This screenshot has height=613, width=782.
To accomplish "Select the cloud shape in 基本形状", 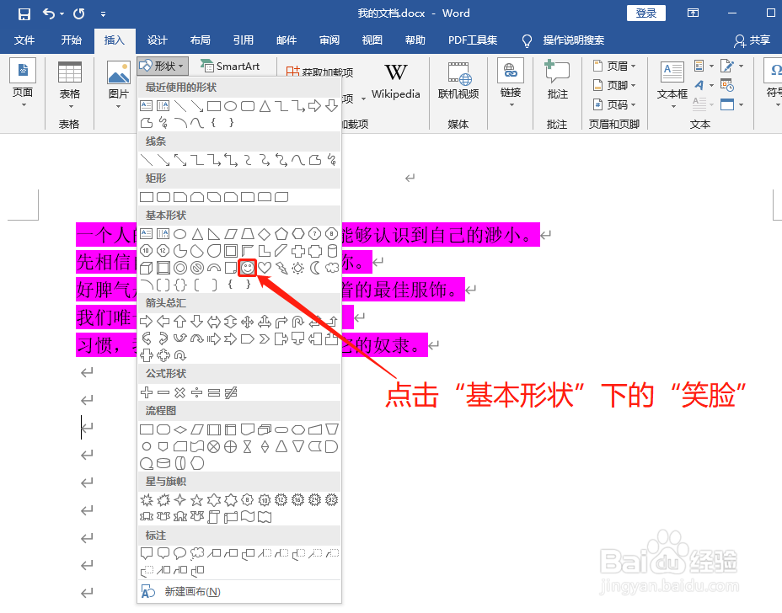I will coord(332,267).
